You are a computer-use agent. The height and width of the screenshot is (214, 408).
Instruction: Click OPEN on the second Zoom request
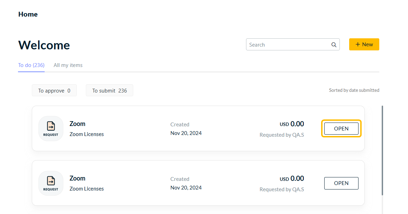click(341, 183)
